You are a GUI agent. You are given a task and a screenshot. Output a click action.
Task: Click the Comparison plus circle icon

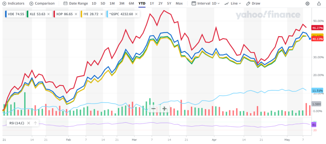(x=31, y=4)
